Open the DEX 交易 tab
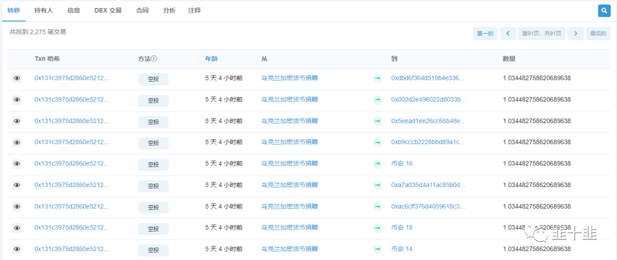The image size is (617, 260). (108, 11)
